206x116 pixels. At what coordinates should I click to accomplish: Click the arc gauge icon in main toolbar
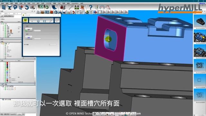pos(102,7)
